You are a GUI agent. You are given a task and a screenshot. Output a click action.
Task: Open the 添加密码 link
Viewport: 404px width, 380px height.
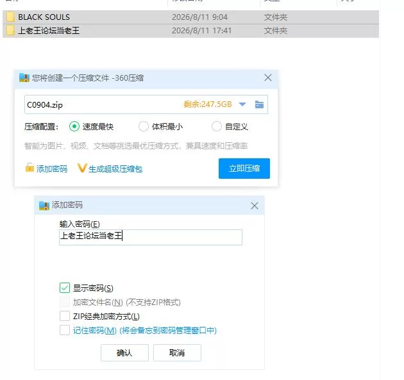pyautogui.click(x=52, y=169)
